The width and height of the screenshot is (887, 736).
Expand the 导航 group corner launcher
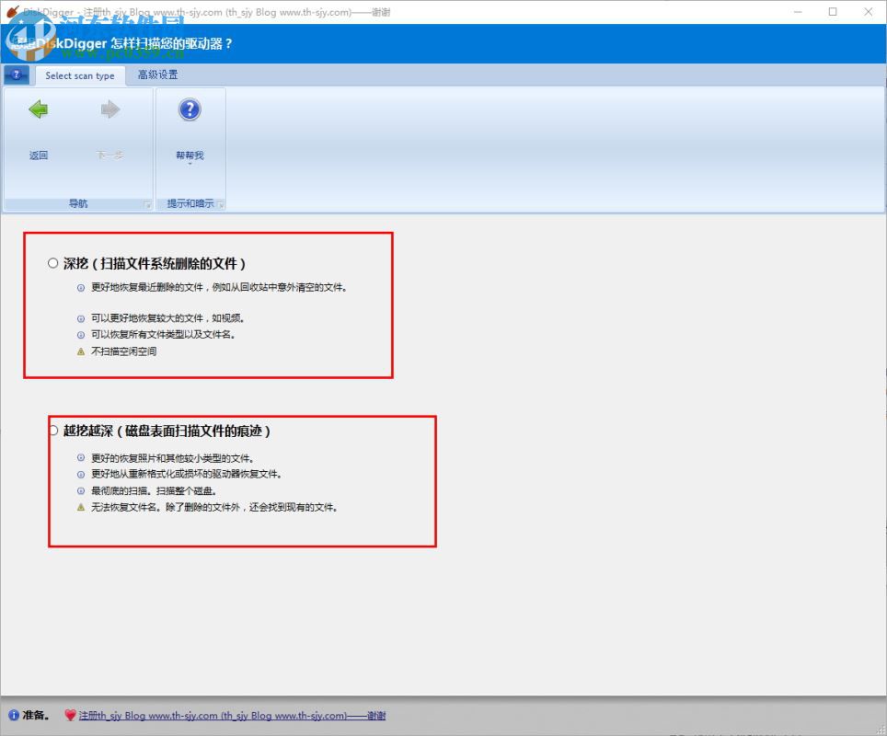point(147,204)
